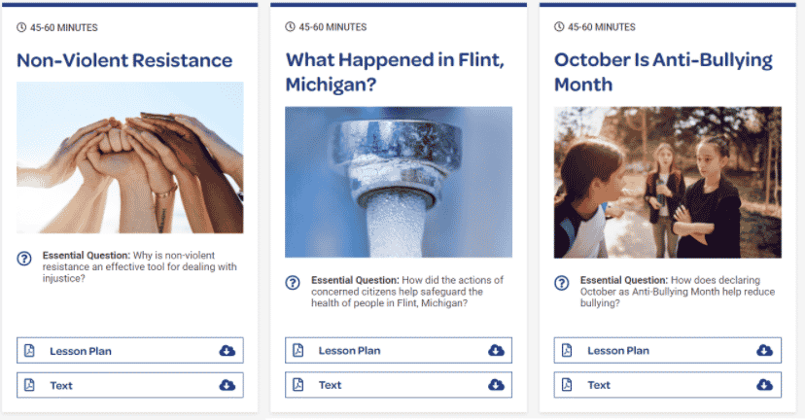805x420 pixels.
Task: Click question mark icon under Flint faucet image
Action: pyautogui.click(x=293, y=282)
